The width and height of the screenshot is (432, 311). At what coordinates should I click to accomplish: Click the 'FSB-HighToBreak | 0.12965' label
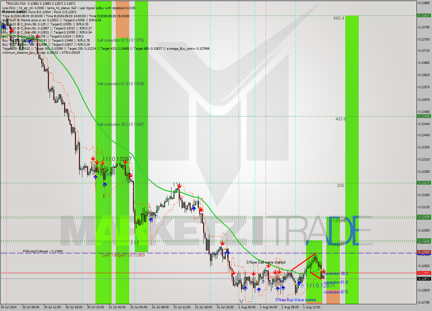pos(43,252)
